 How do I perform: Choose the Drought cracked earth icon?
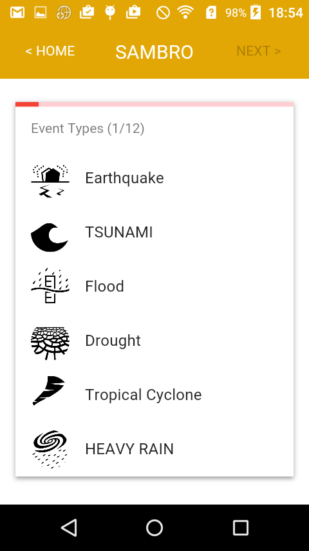[50, 343]
